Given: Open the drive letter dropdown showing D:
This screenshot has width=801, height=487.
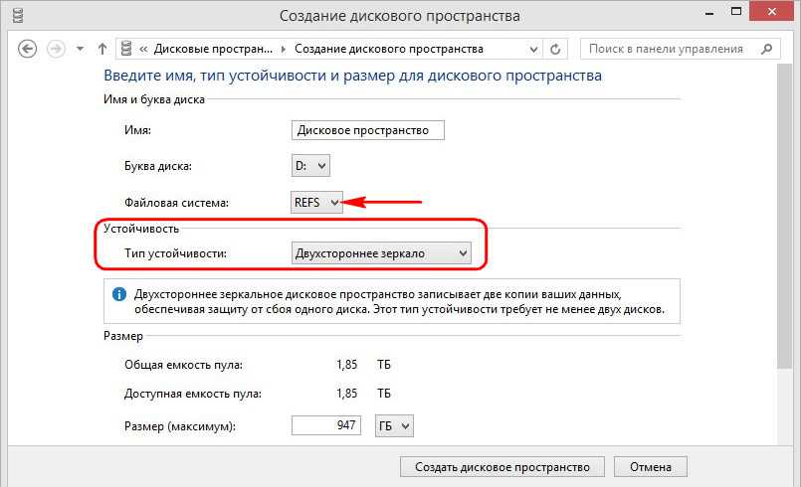Looking at the screenshot, I should click(310, 166).
